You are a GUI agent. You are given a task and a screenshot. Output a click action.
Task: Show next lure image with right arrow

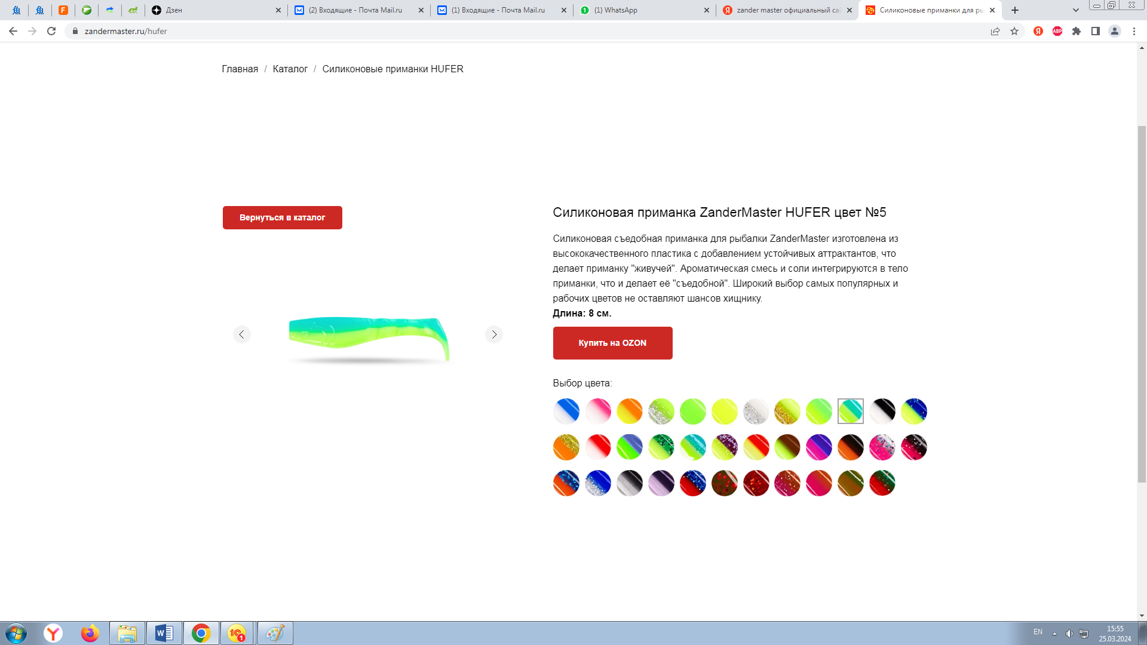pos(494,334)
